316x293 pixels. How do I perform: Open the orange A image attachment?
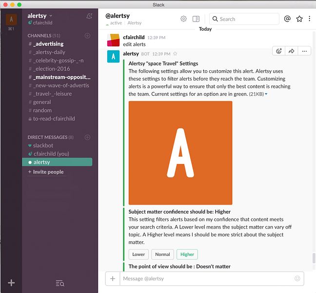[180, 153]
